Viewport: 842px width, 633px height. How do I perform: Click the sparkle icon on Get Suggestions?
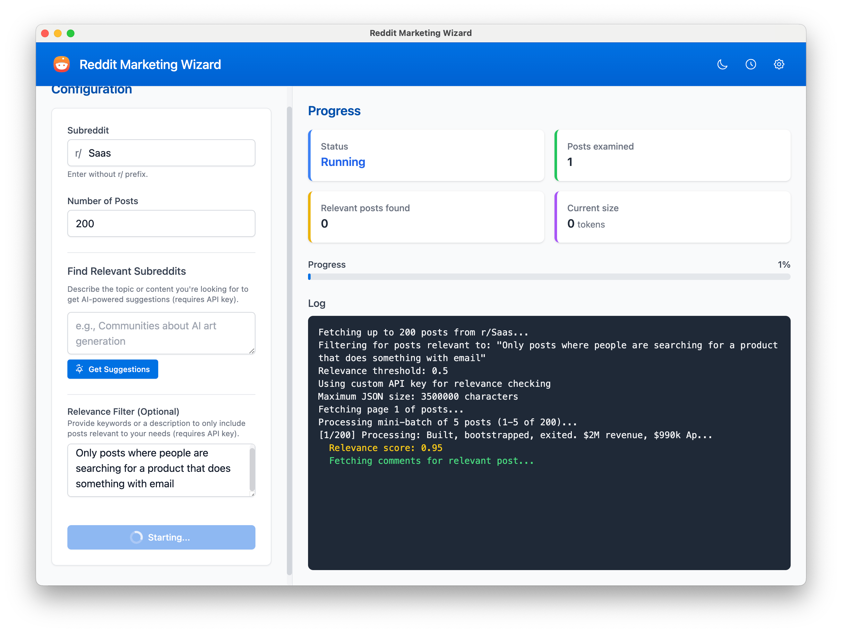(x=80, y=369)
